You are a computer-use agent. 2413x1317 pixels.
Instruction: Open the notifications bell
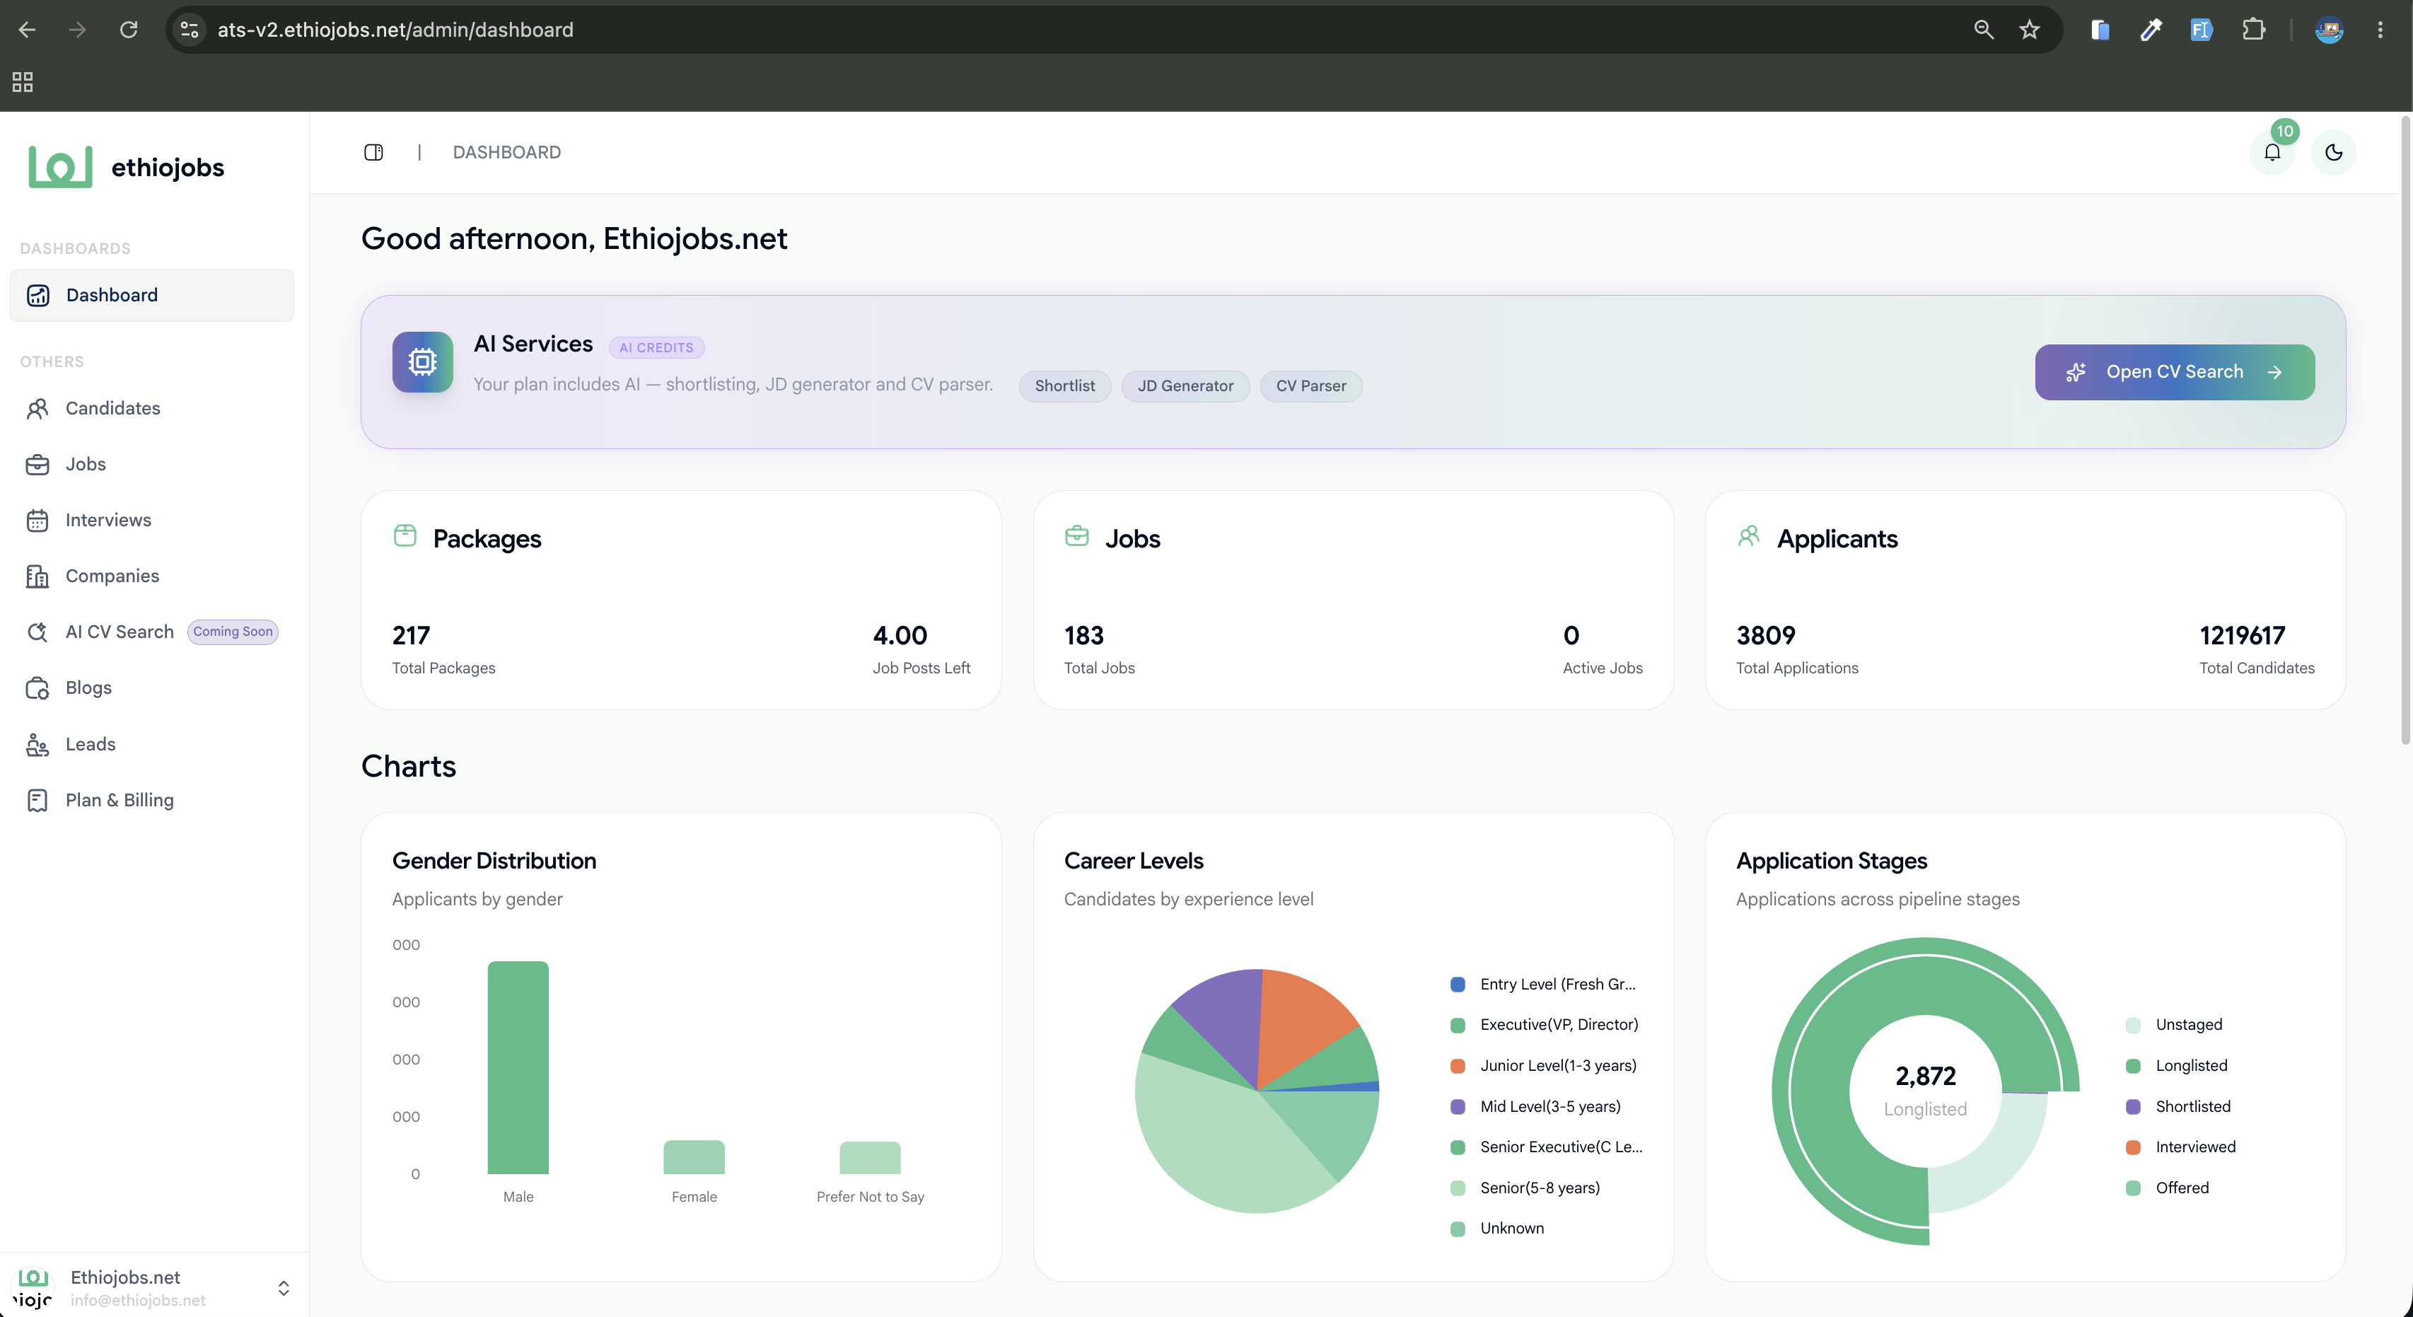pyautogui.click(x=2272, y=152)
